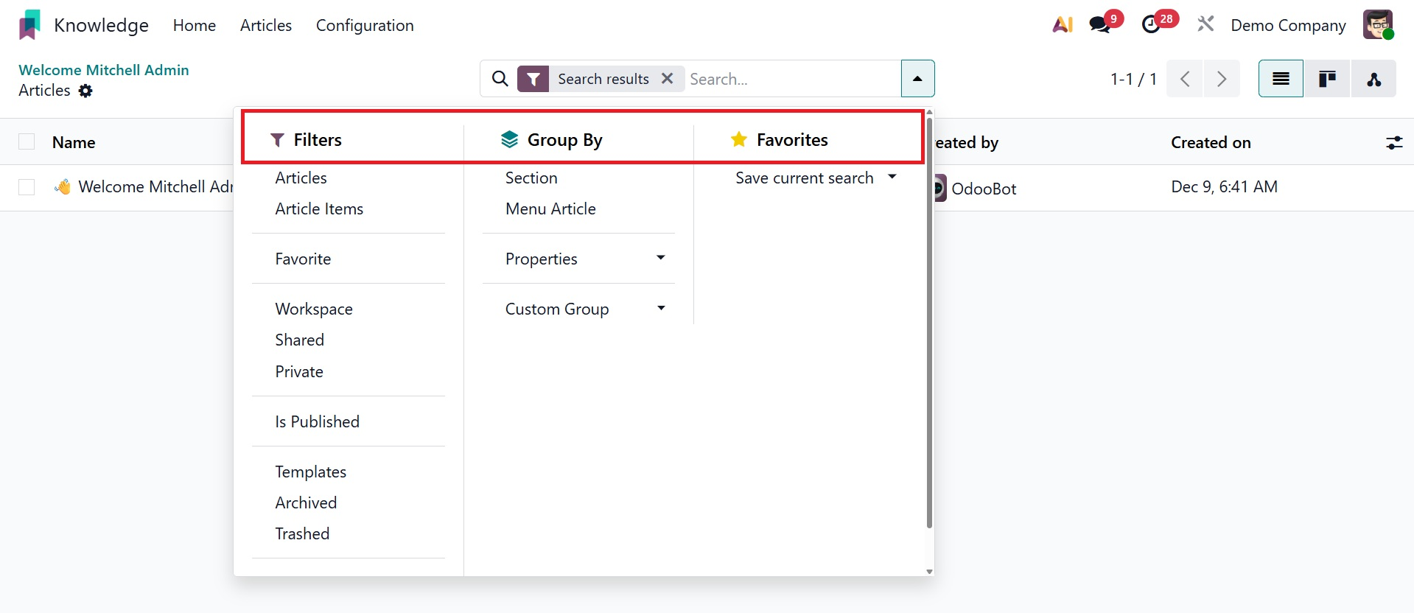Click the Search input field
The width and height of the screenshot is (1414, 613).
point(792,79)
